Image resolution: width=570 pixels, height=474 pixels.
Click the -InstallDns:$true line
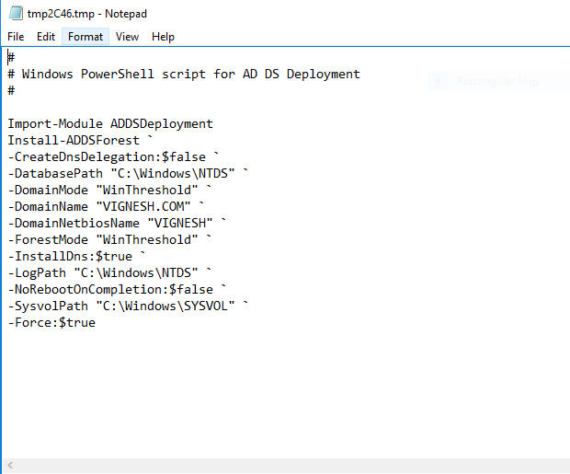point(74,256)
